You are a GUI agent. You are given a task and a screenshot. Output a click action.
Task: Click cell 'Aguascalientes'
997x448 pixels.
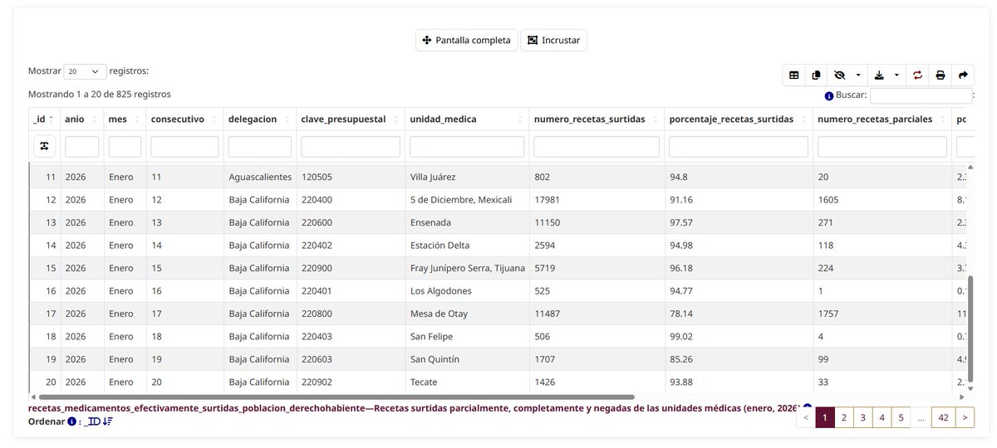[x=260, y=177]
